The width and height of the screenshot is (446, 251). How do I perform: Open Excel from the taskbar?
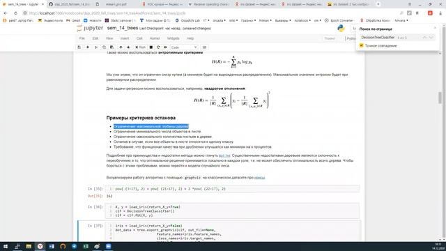point(86,246)
